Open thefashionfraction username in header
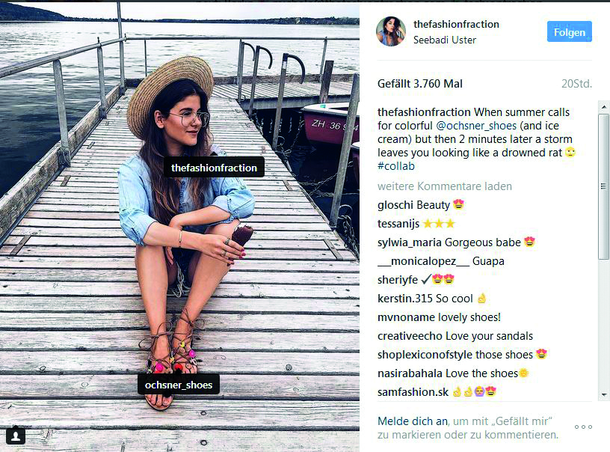 [x=456, y=24]
